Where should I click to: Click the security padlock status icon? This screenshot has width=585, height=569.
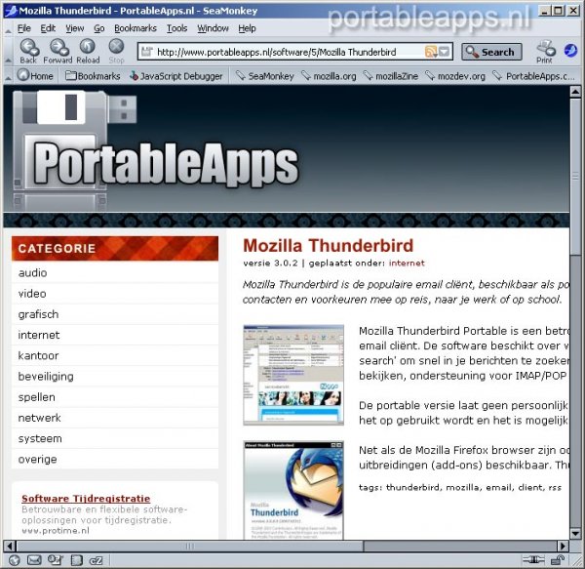(558, 560)
